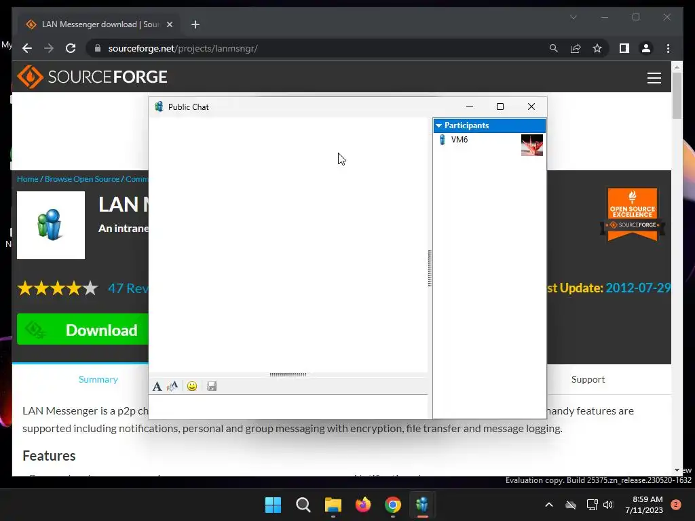This screenshot has width=695, height=521.
Task: Click the horizontal splitter handle above chat toolbar
Action: [288, 374]
